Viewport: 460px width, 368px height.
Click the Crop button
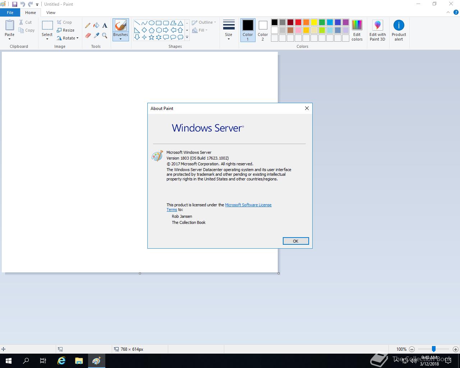[x=64, y=22]
